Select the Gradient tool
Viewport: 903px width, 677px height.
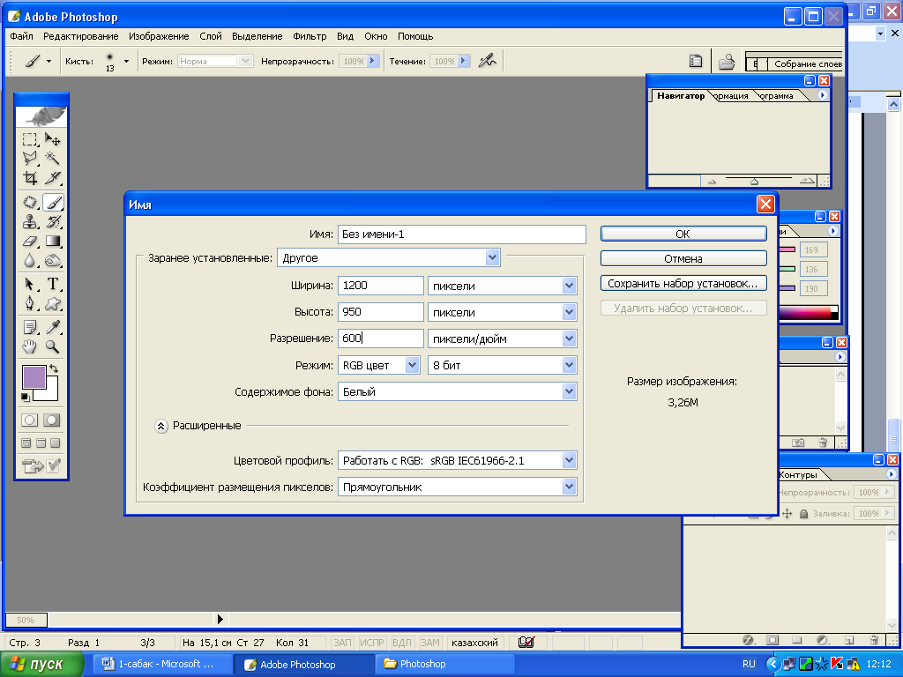[x=52, y=242]
